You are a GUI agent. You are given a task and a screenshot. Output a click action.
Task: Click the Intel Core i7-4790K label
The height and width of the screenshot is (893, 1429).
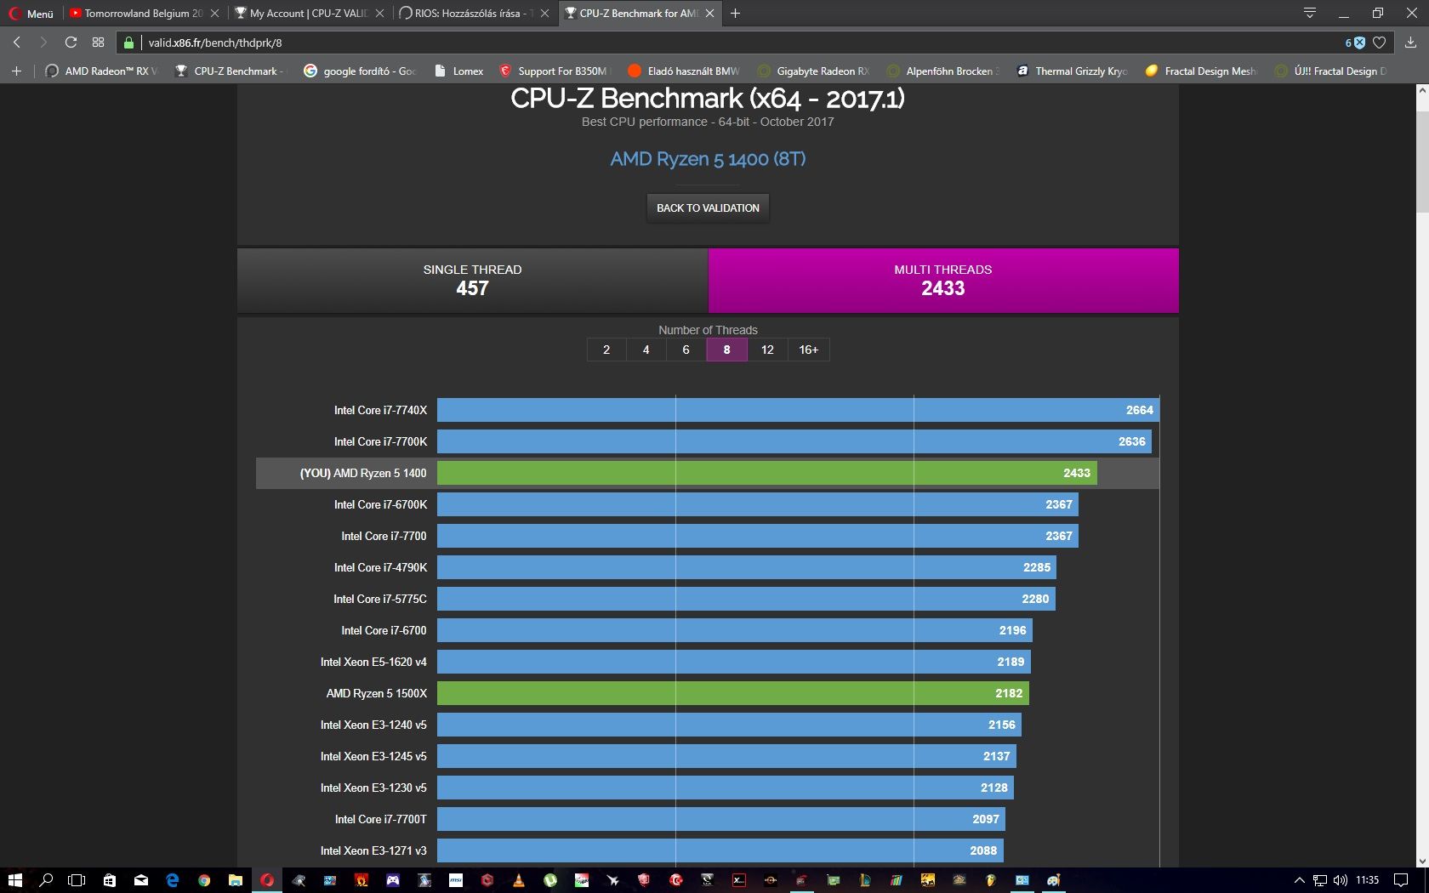(380, 567)
